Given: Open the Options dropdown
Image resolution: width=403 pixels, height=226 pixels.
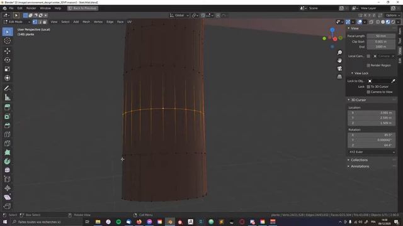Looking at the screenshot, I should [x=392, y=15].
